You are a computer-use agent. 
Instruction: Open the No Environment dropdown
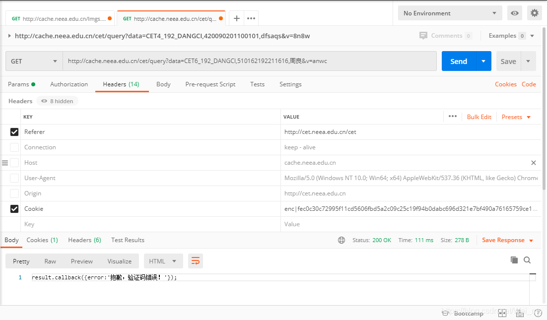[450, 13]
